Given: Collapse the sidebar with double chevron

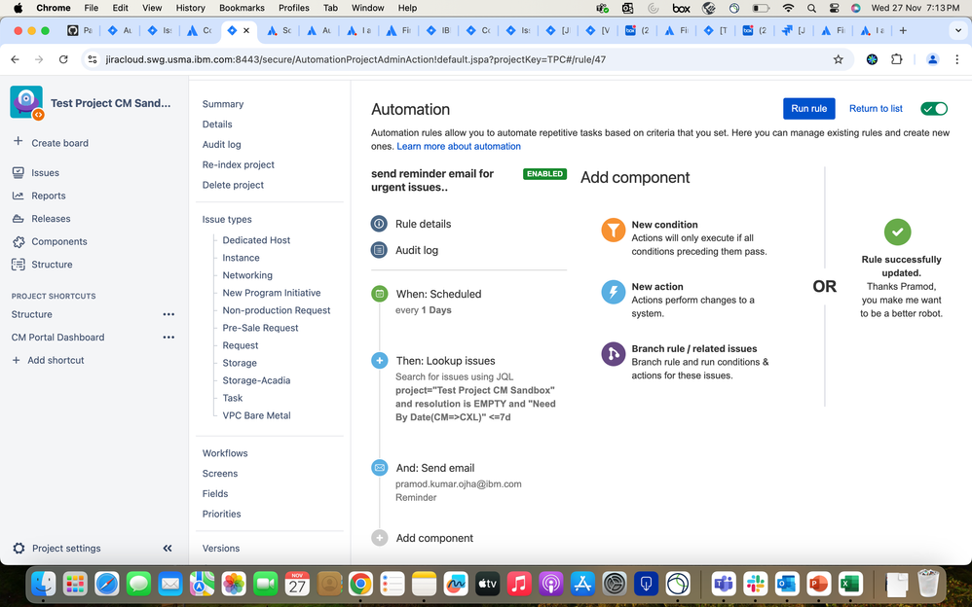Looking at the screenshot, I should 168,549.
